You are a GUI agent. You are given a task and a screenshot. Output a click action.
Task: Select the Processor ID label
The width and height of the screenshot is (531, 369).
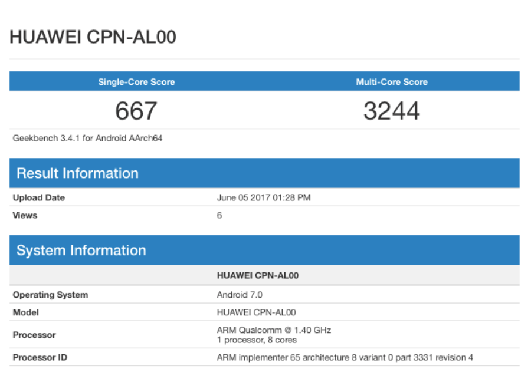[x=40, y=357]
